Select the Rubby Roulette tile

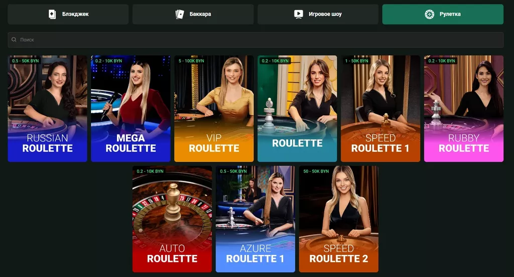[x=464, y=108]
